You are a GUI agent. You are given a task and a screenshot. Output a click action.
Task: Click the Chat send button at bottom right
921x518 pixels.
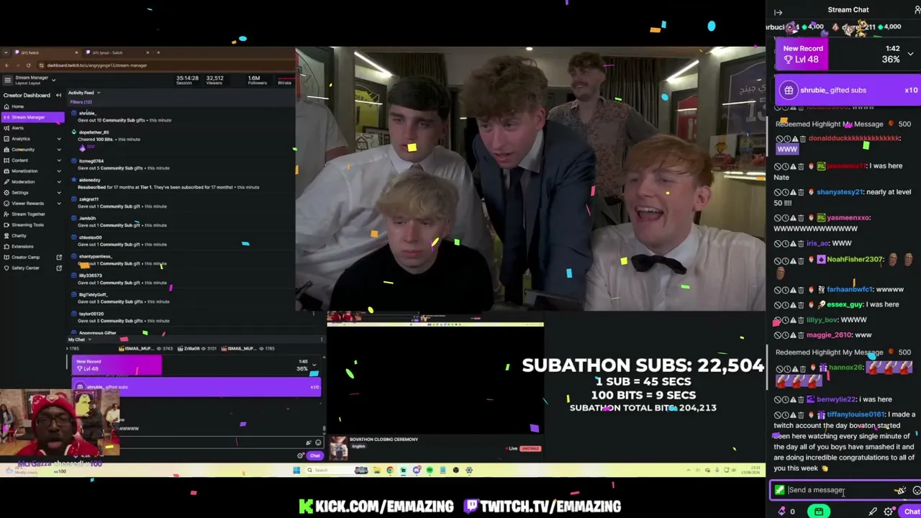pos(911,512)
